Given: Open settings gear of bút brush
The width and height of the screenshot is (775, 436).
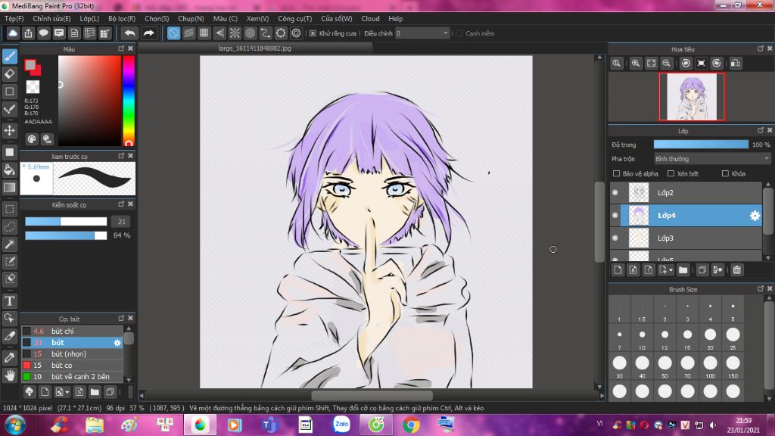Looking at the screenshot, I should click(x=117, y=343).
